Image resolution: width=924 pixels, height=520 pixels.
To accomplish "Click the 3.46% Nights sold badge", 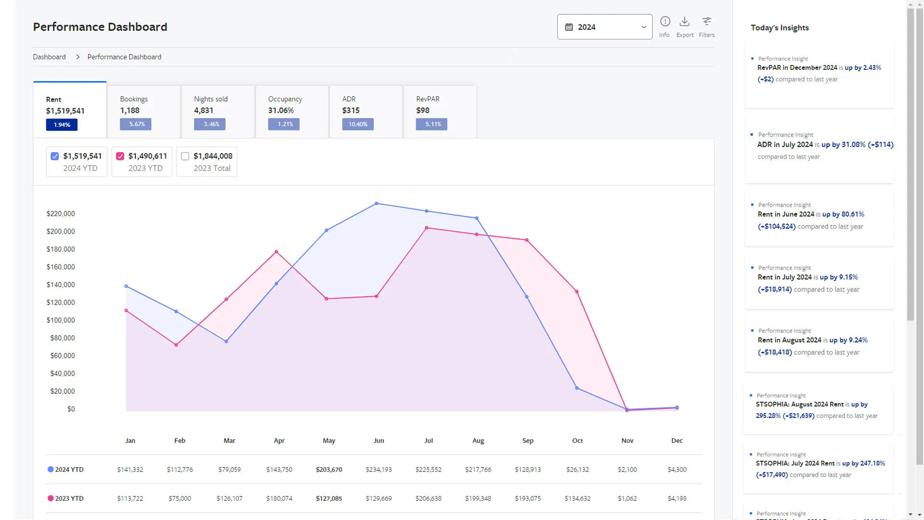I will [210, 124].
